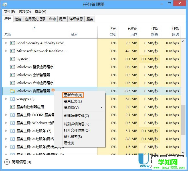Screen dimensions: 188x171
Task: Expand Microsoft Network Realtime process group
Action: [x=6, y=51]
